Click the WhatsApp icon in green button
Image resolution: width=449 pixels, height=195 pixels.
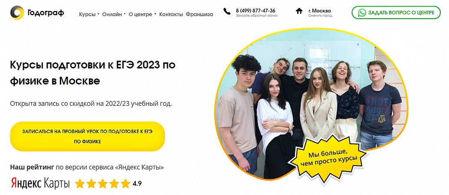[362, 13]
